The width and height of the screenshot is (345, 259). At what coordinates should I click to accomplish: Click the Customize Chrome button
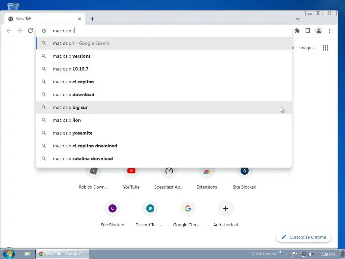pos(304,237)
